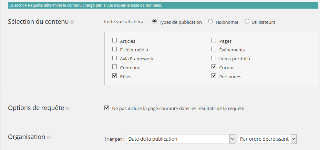Expand the 'Par ordre décroissant' dropdown
The height and width of the screenshot is (150, 320).
point(267,139)
